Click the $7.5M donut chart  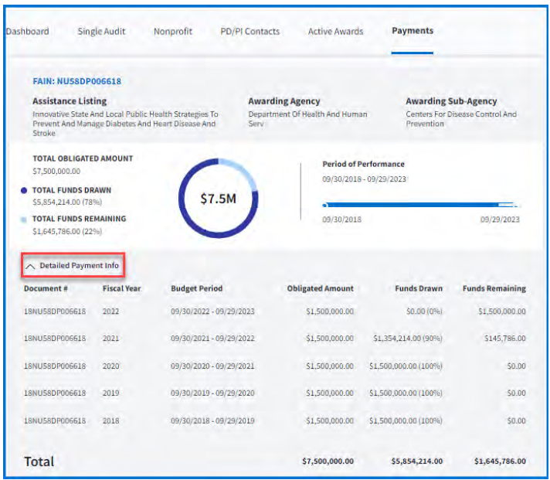coord(218,199)
